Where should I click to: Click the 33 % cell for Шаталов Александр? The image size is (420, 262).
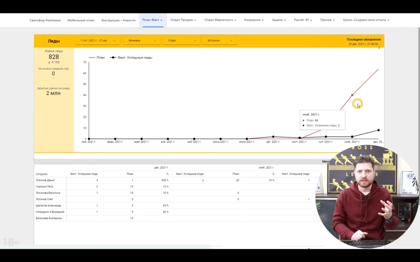166,206
